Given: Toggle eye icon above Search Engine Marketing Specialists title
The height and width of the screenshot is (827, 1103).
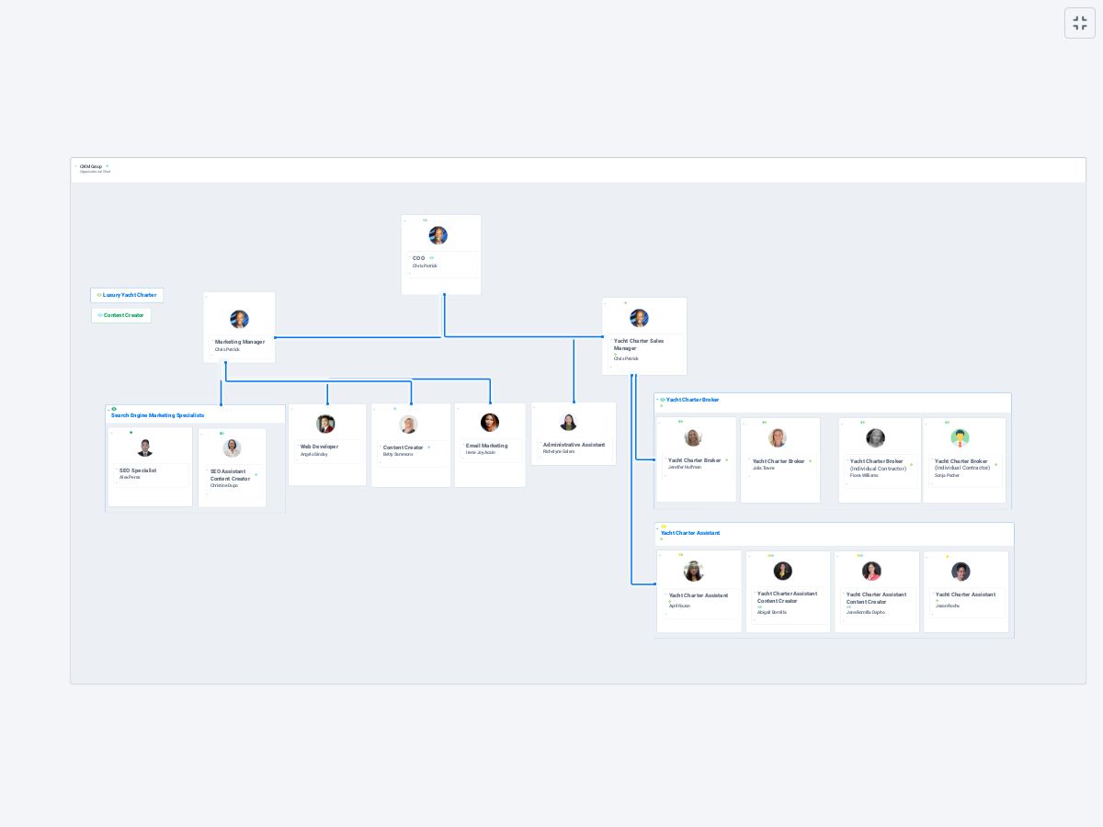Looking at the screenshot, I should [114, 409].
